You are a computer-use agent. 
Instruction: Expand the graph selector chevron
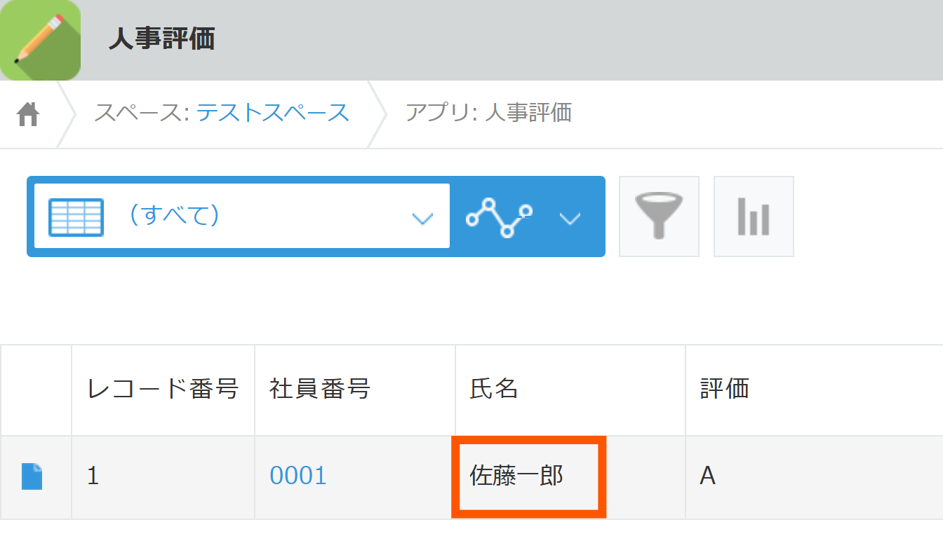pos(570,219)
